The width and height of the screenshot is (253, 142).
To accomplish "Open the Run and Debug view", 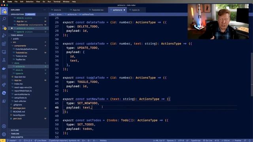I will coord(4,35).
